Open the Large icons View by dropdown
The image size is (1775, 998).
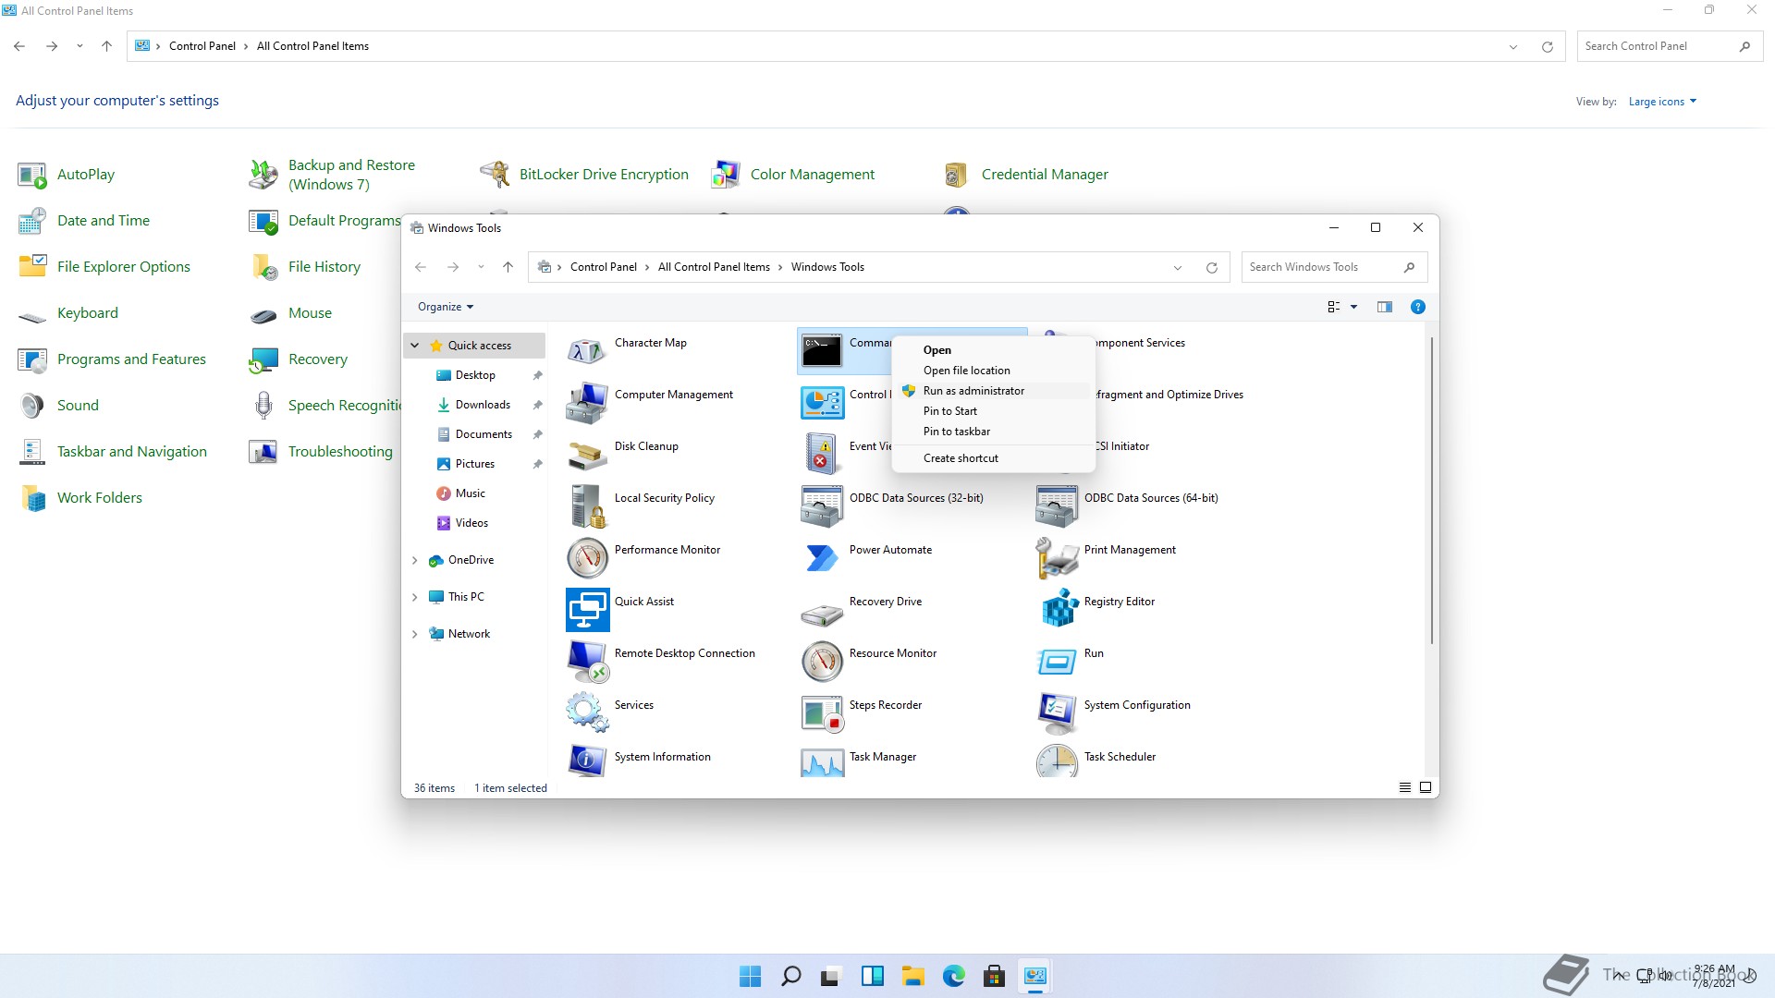click(x=1662, y=102)
